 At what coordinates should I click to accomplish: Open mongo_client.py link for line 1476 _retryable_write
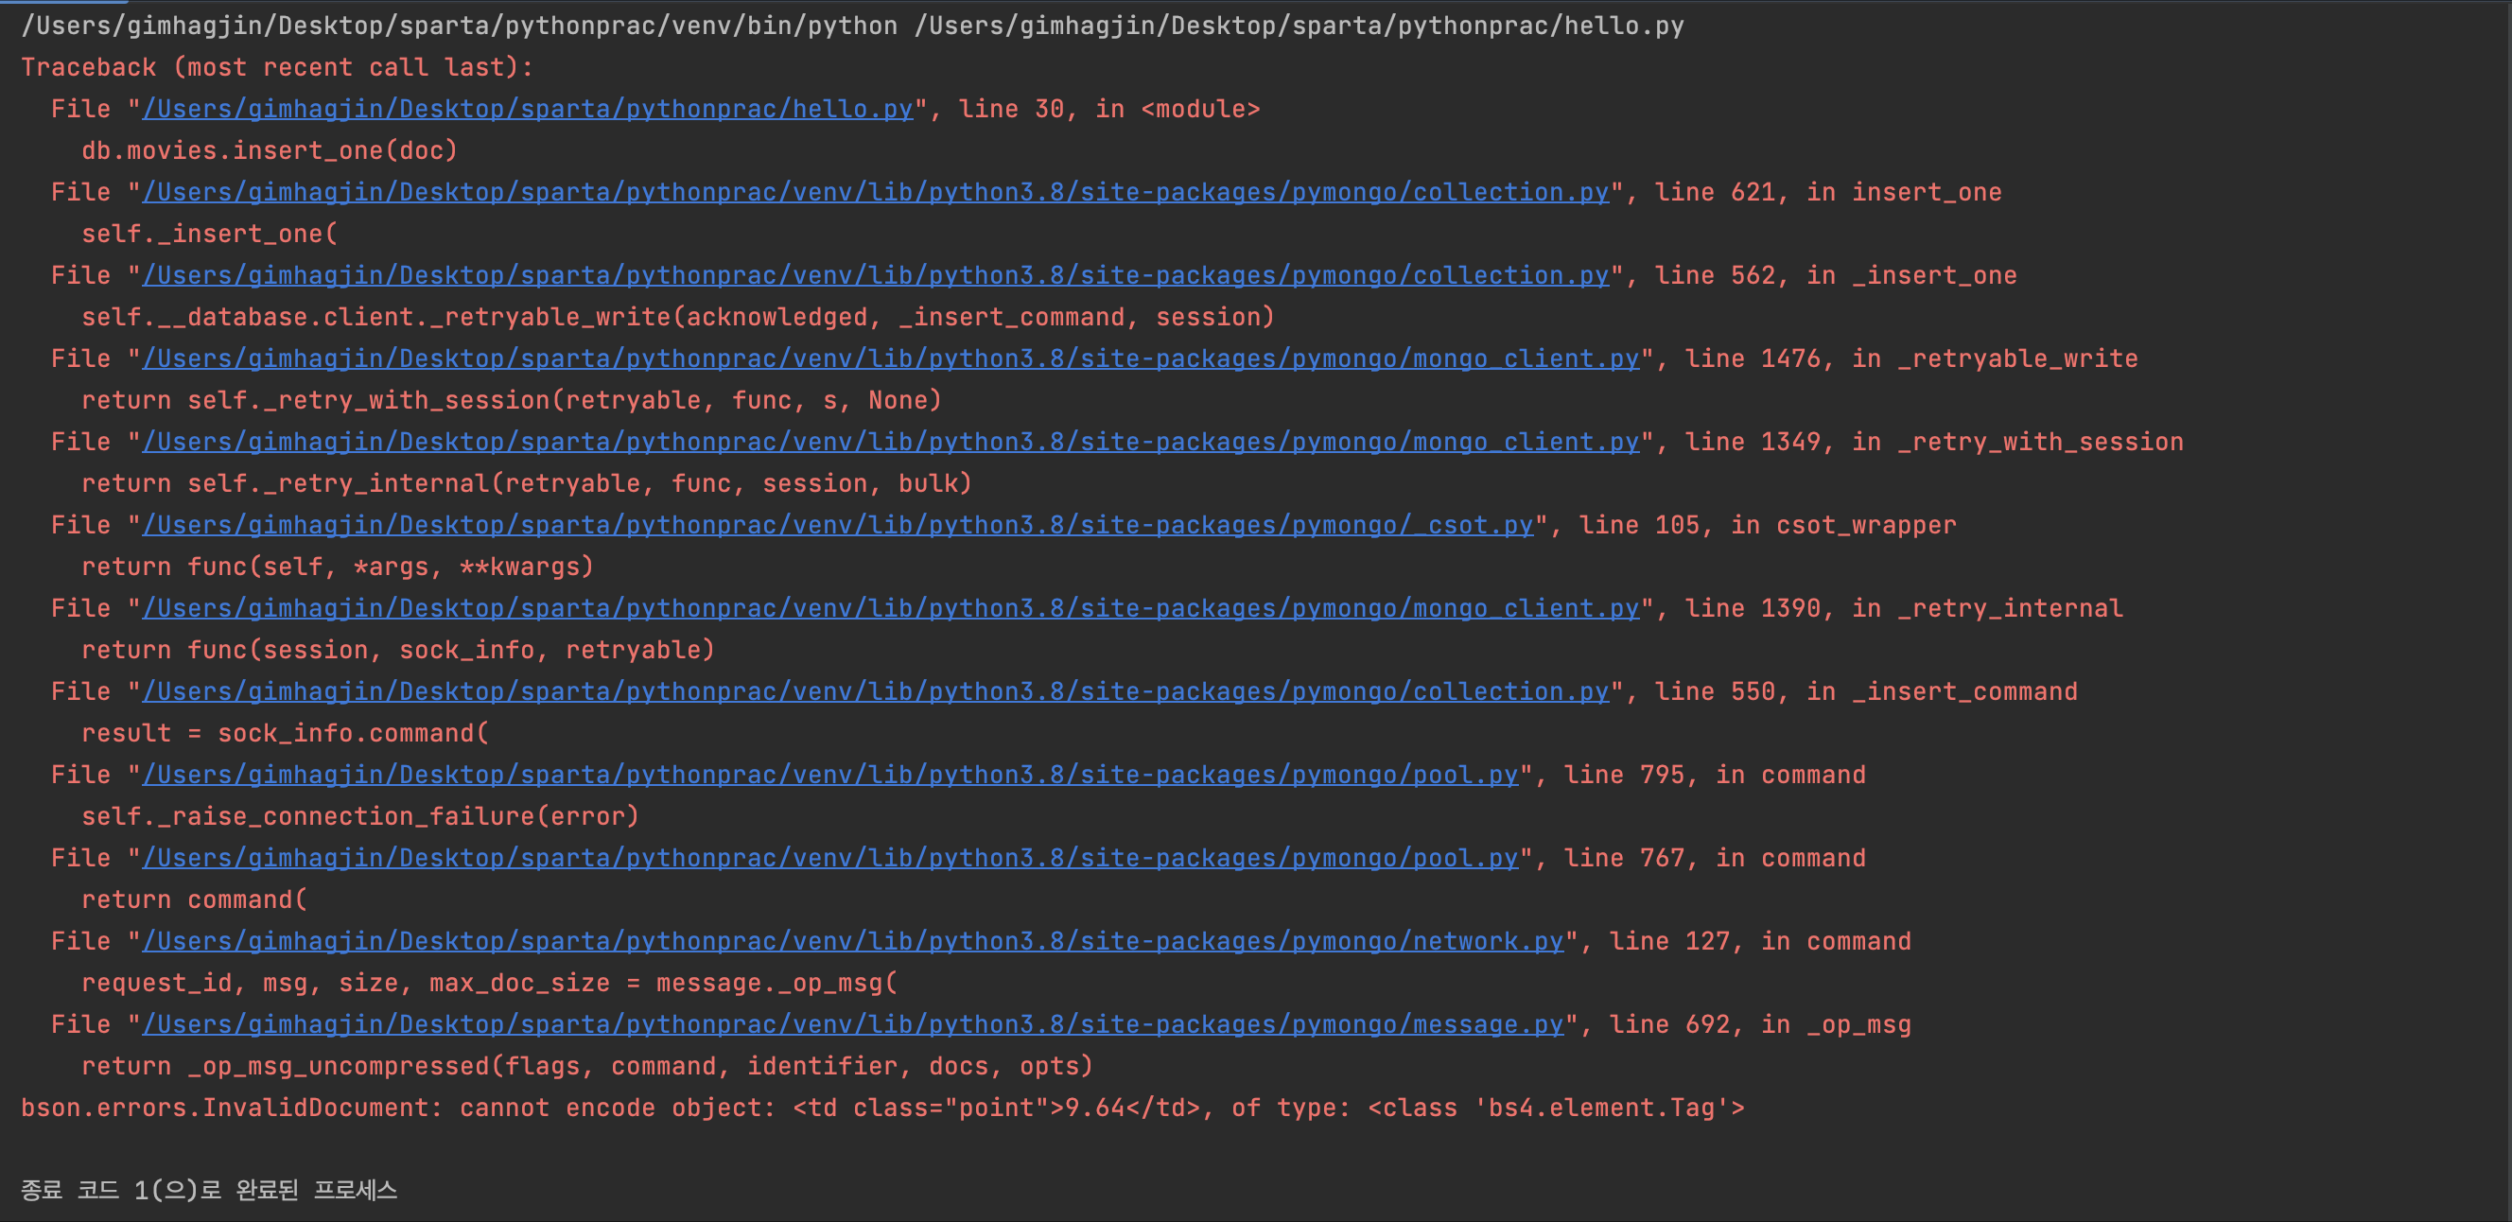891,358
